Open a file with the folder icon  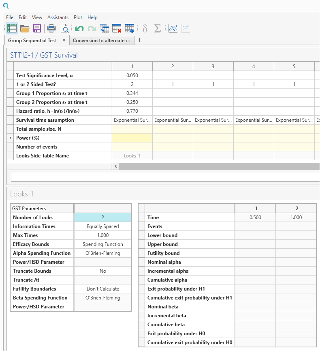pyautogui.click(x=25, y=29)
